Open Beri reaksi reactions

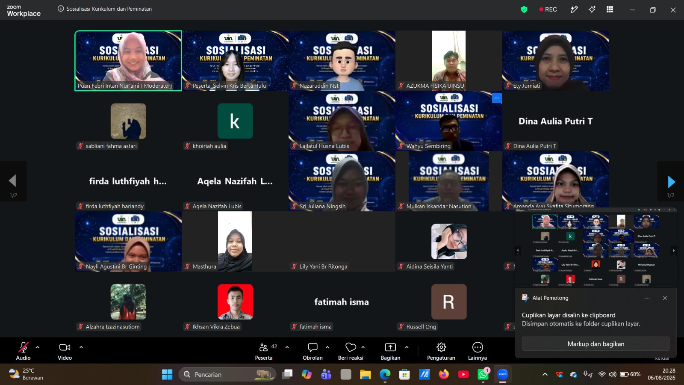click(x=351, y=351)
